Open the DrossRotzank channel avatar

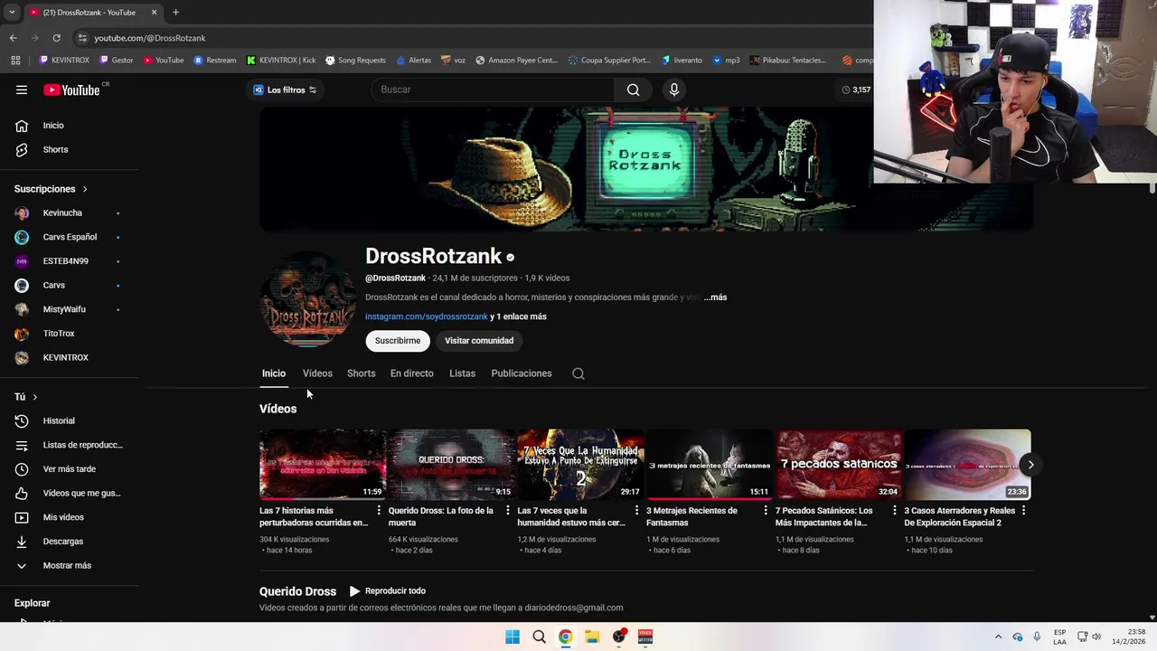tap(308, 299)
